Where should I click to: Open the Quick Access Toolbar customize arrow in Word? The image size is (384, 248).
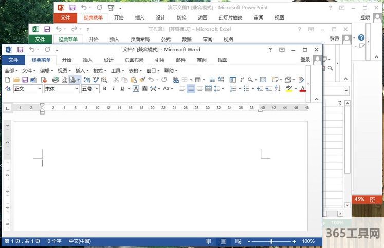[x=57, y=50]
